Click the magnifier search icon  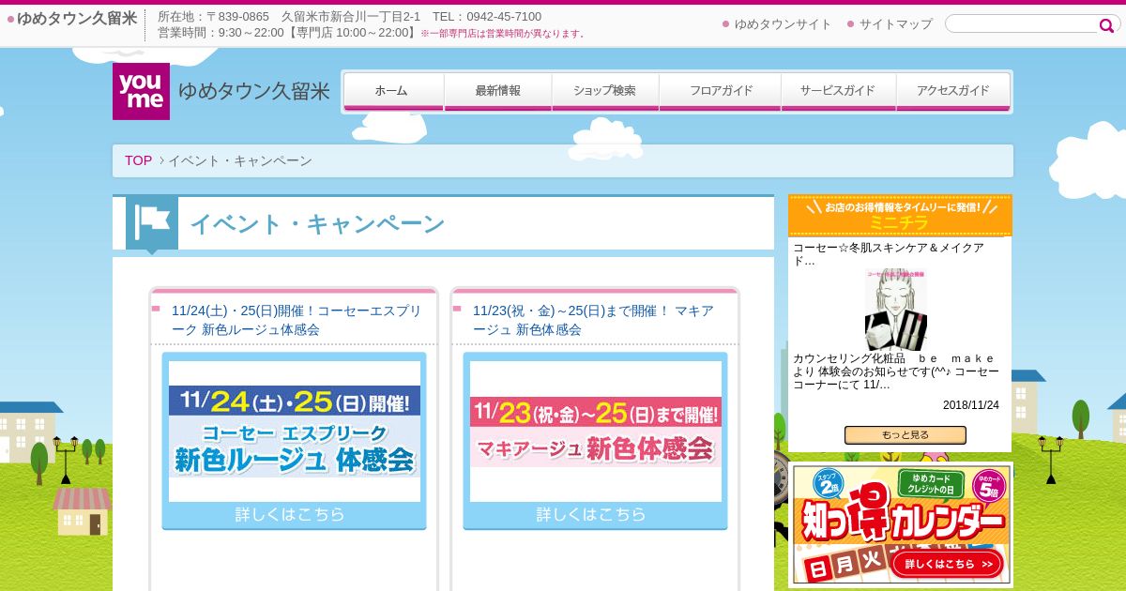coord(1106,25)
